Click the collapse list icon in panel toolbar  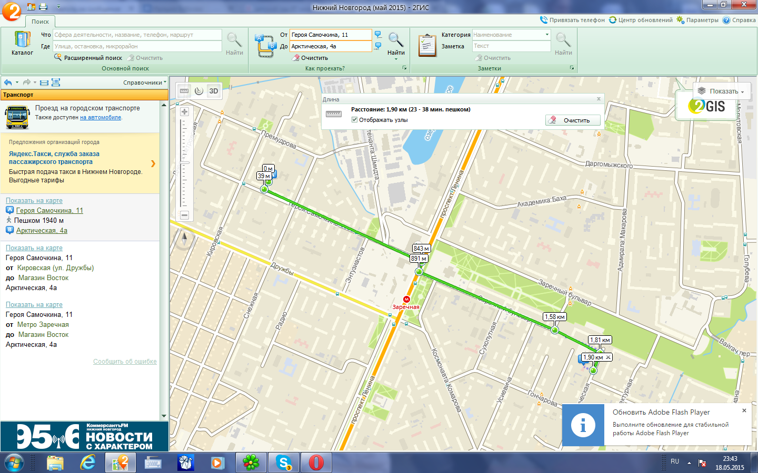(44, 83)
